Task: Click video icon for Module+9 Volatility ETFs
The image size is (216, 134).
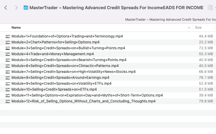Action: [8, 84]
